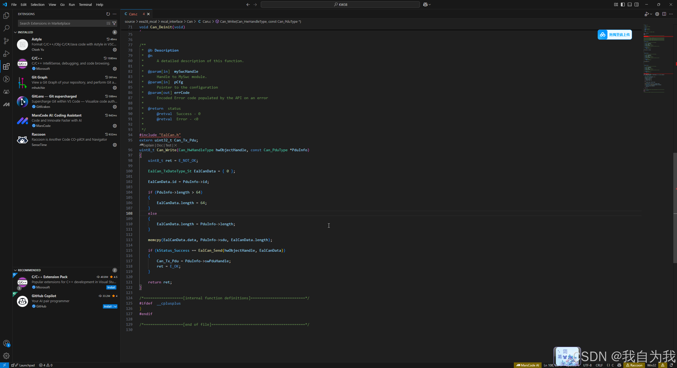Open the Terminal menu
Image resolution: width=677 pixels, height=368 pixels.
[x=85, y=4]
